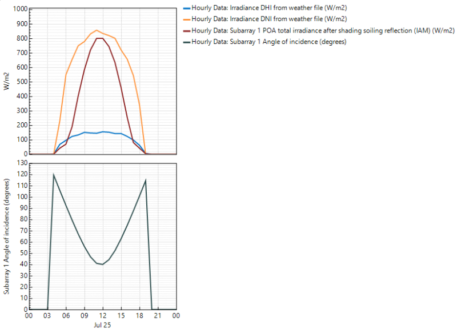Click the 06 hour tick label
Screen dimensions: 457x333
tap(66, 315)
